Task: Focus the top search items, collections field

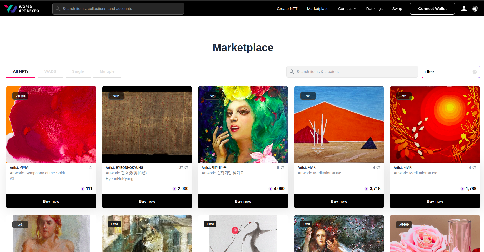Action: tap(118, 9)
